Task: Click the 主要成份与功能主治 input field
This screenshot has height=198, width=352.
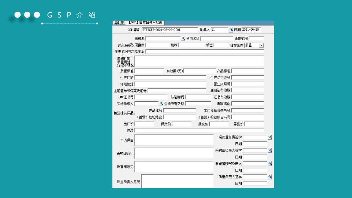Action: click(205, 52)
